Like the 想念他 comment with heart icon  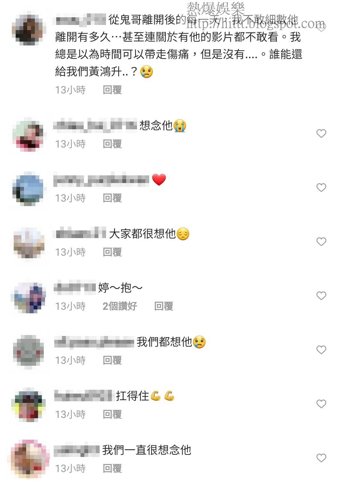tap(321, 133)
